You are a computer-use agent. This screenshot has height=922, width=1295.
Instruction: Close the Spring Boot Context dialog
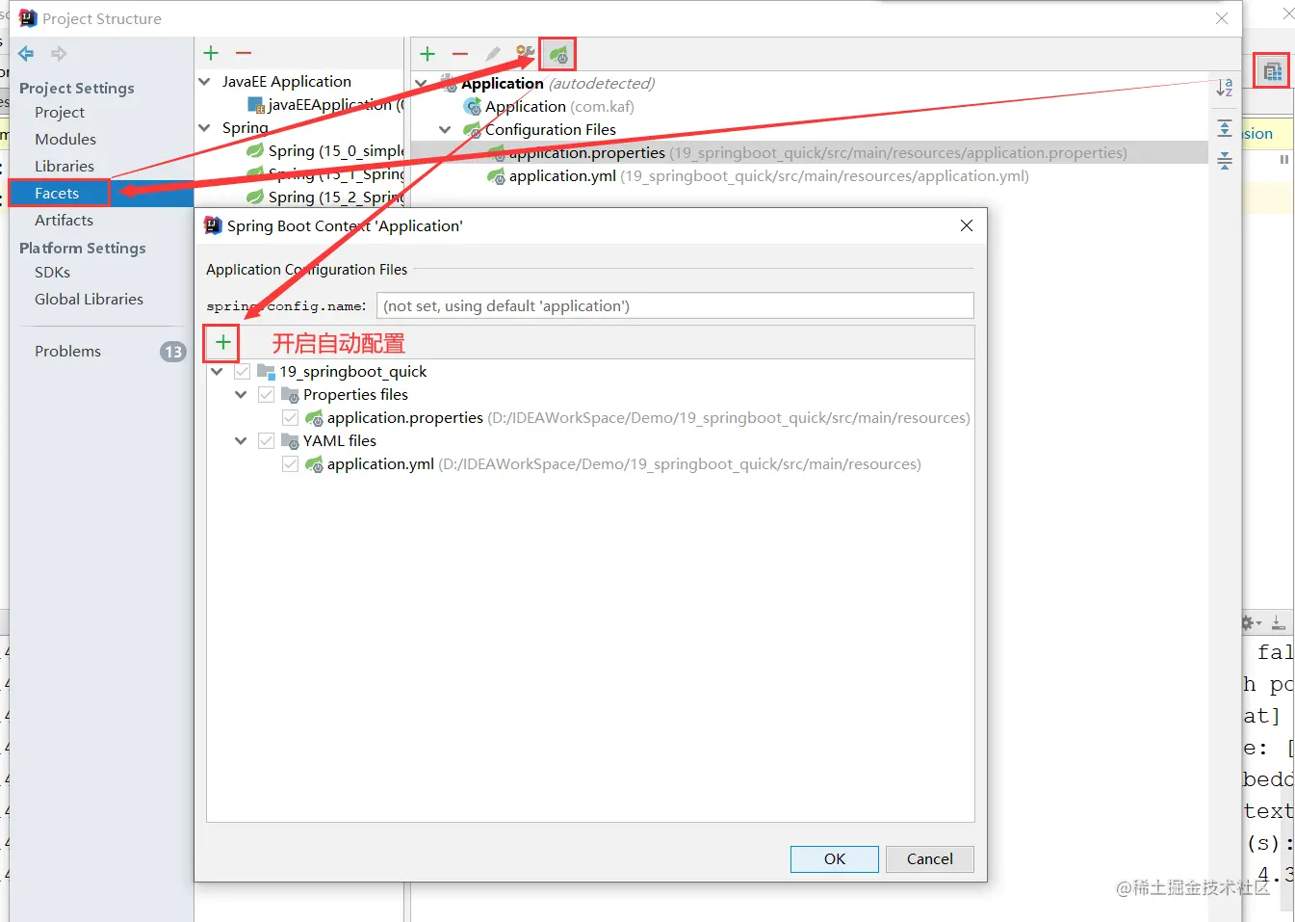pos(967,225)
